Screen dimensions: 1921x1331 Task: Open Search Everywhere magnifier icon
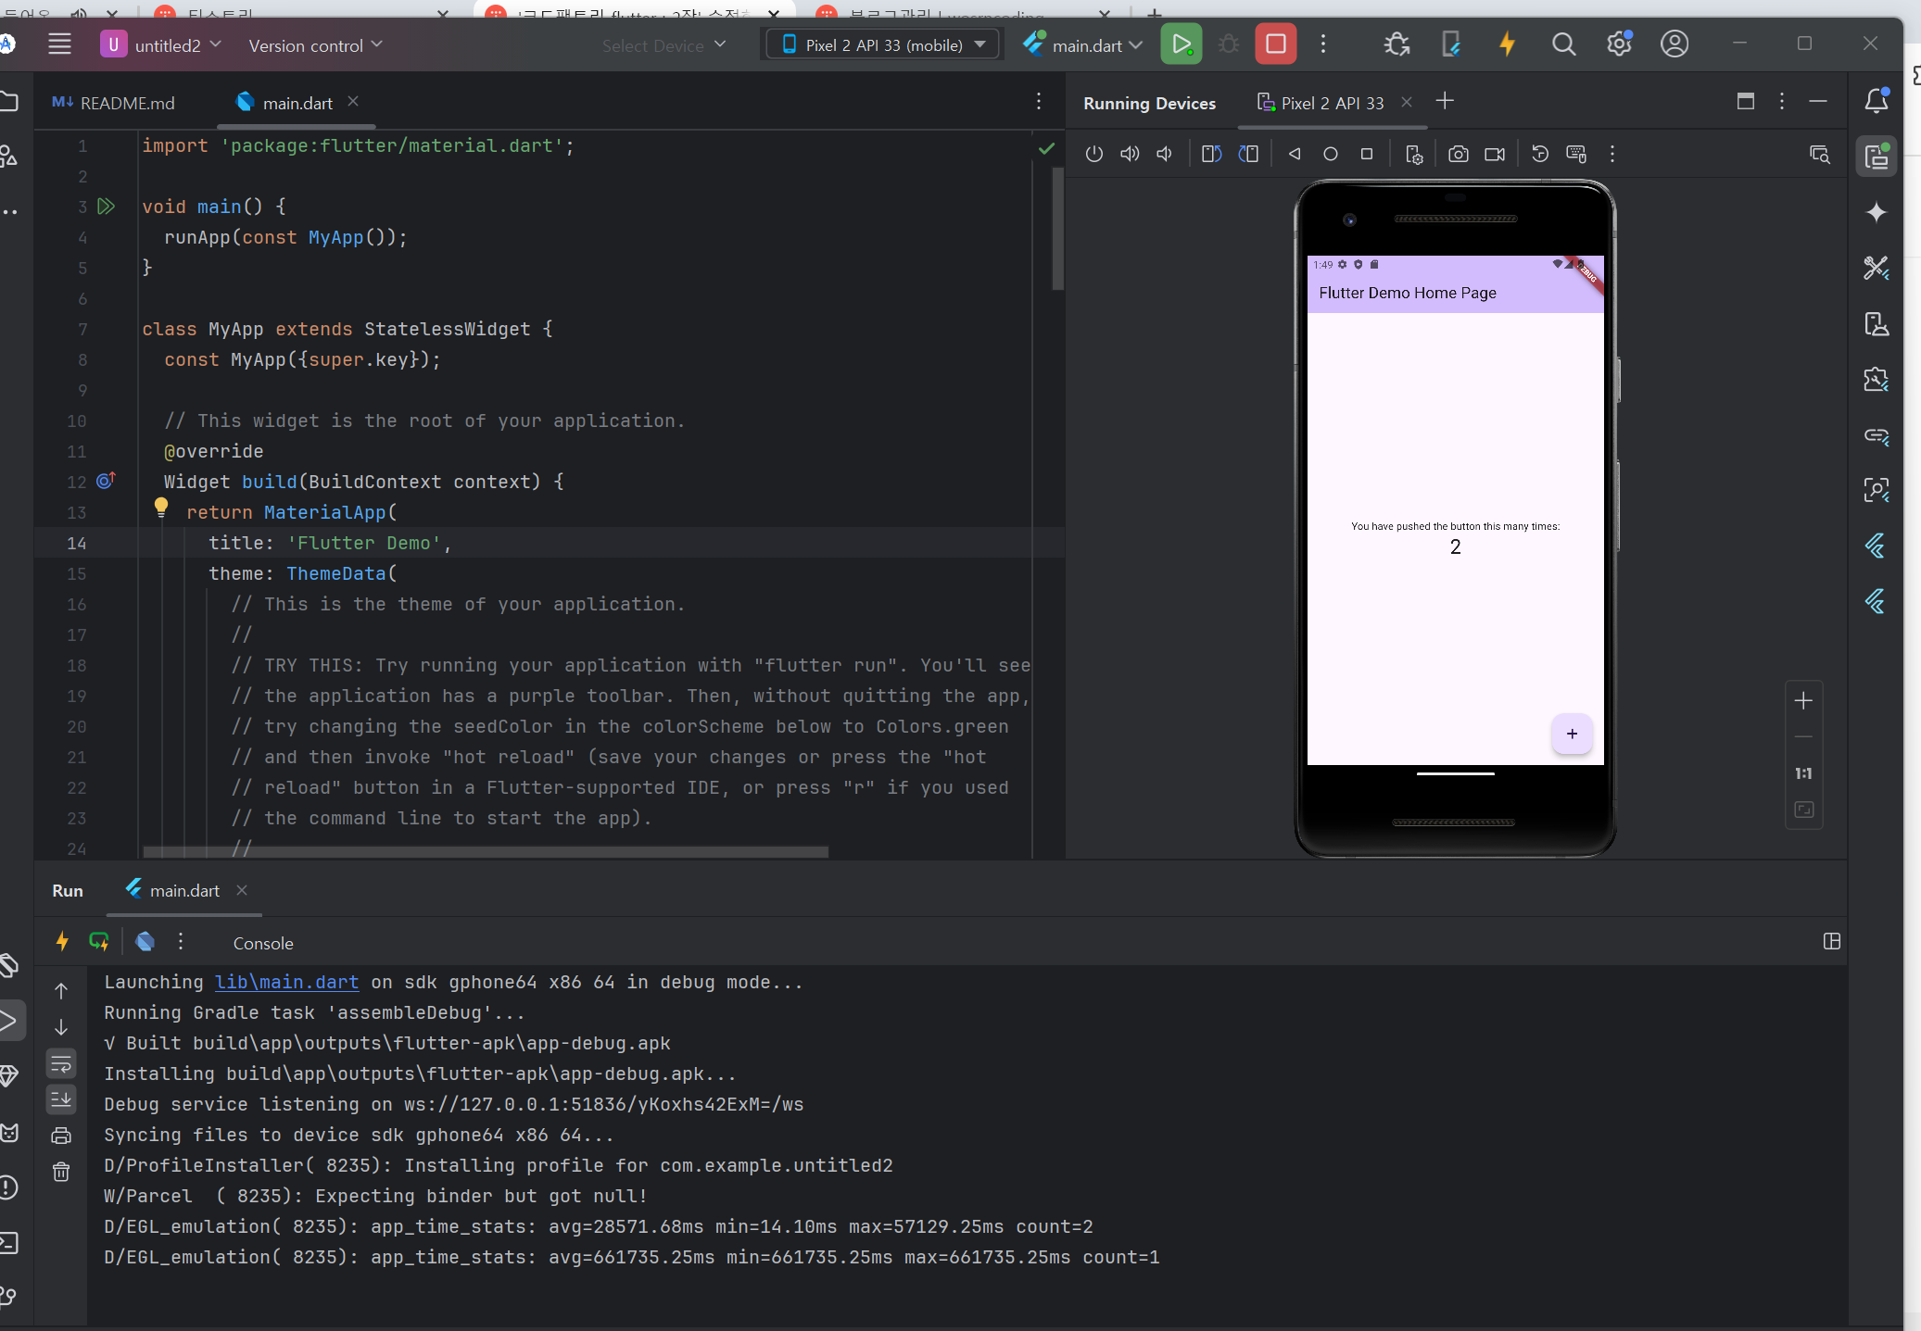[1563, 44]
